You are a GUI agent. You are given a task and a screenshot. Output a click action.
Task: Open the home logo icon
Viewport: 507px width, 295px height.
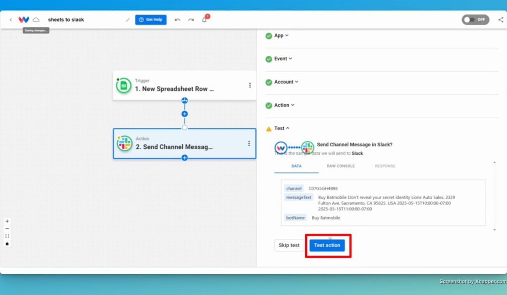(24, 20)
